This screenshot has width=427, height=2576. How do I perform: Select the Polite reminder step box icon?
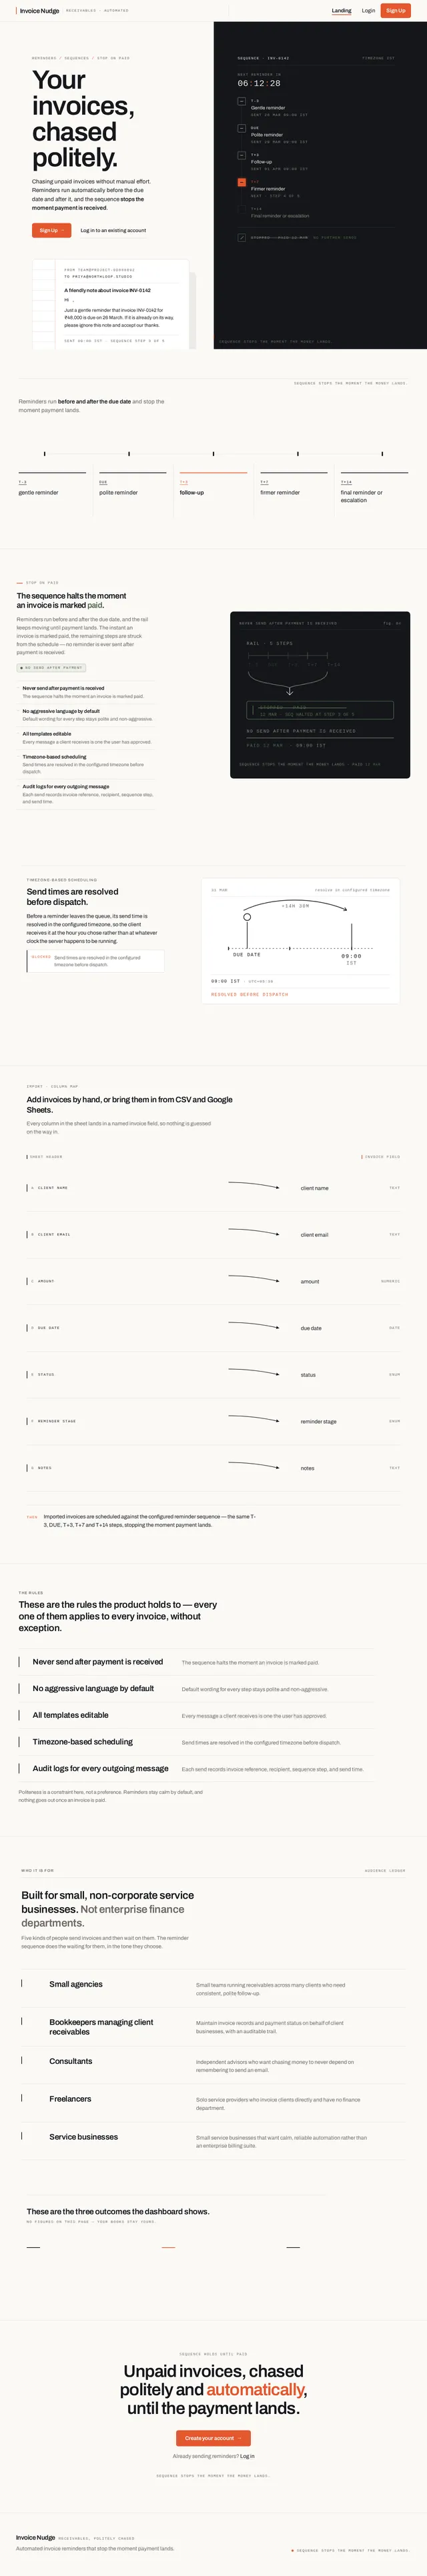click(241, 128)
